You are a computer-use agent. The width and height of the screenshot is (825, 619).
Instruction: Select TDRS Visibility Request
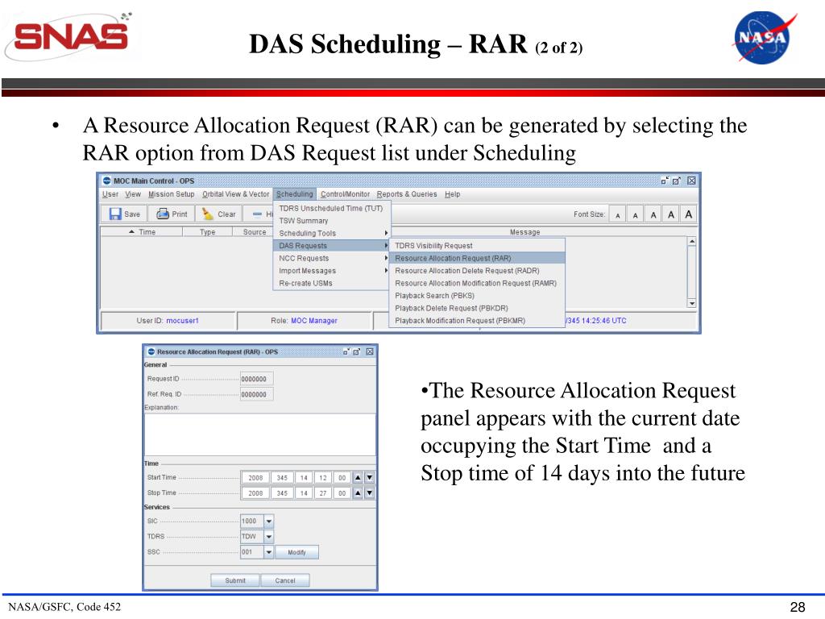tap(477, 246)
